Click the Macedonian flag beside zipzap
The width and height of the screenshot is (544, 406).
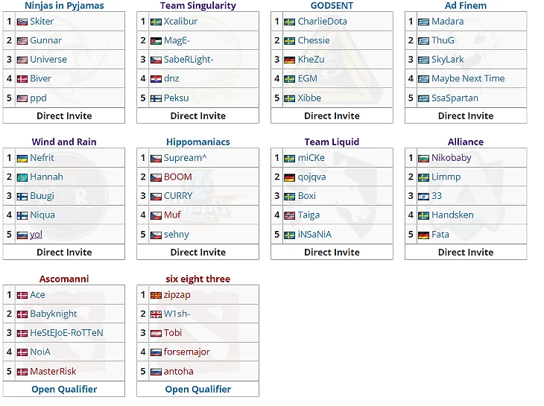coord(156,296)
